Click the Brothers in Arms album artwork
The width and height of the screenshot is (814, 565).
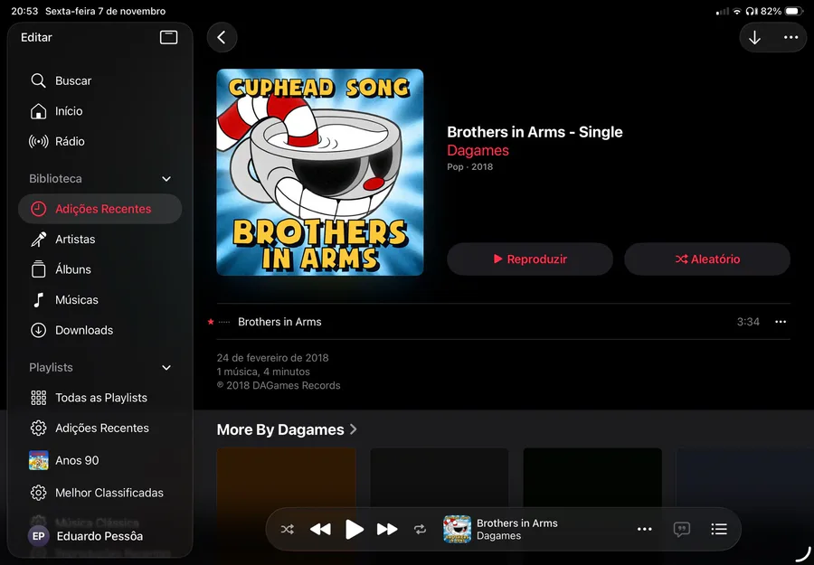pos(320,173)
